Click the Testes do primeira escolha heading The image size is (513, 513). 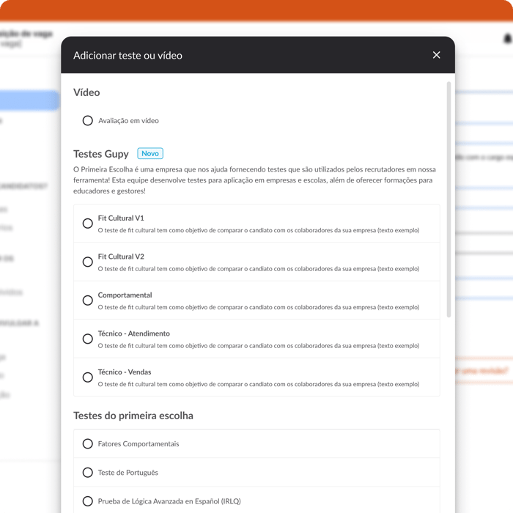pyautogui.click(x=133, y=416)
